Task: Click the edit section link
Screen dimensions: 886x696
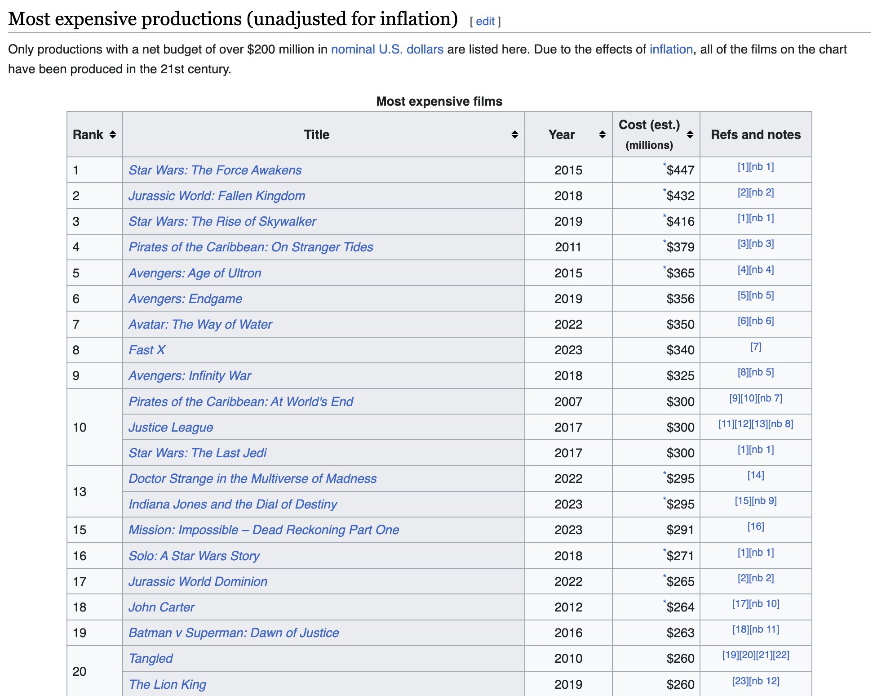Action: point(485,21)
